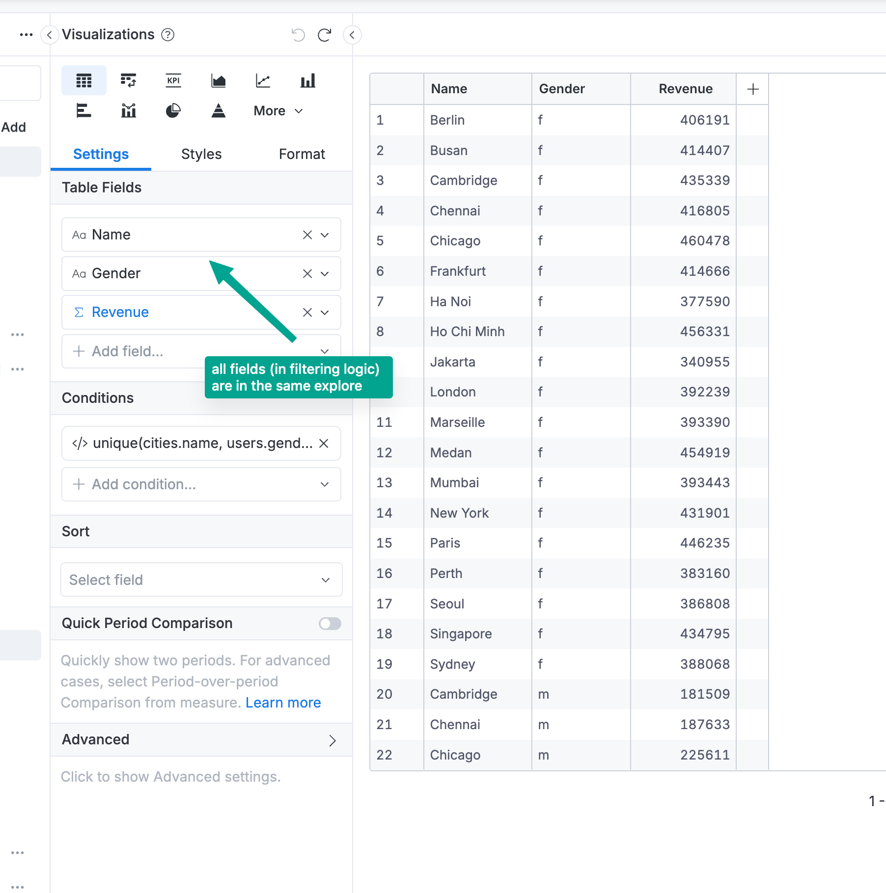Select the pyramid chart icon
The image size is (886, 893).
(x=218, y=111)
